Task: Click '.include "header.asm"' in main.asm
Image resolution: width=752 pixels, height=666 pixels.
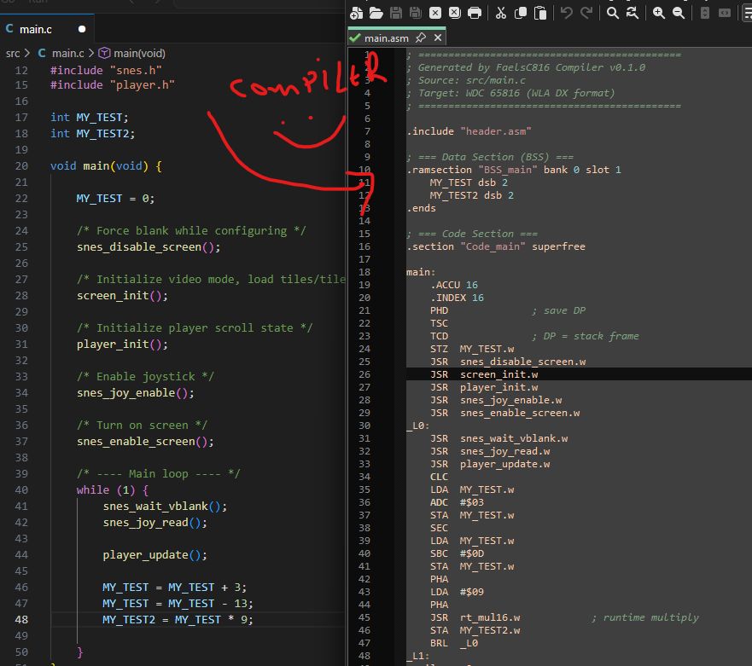Action: coord(469,131)
